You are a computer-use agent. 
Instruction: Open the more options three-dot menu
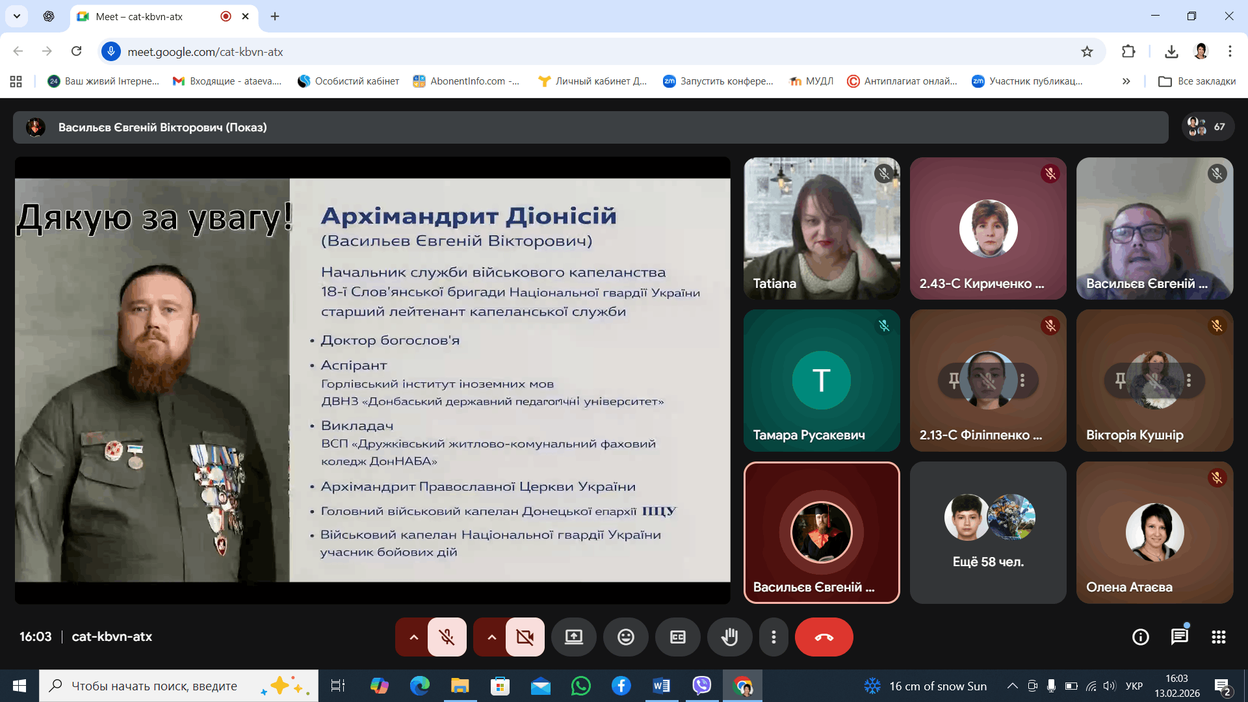(773, 637)
